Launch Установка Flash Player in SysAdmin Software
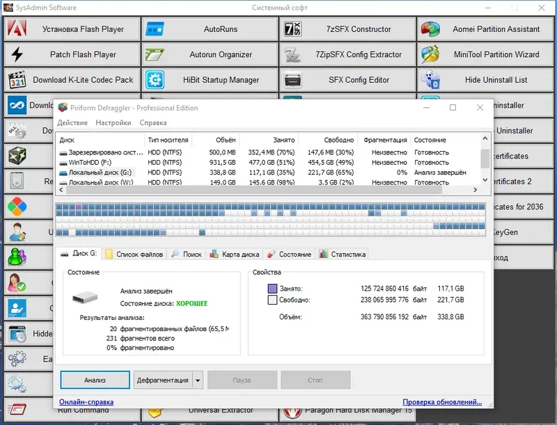 click(x=72, y=29)
